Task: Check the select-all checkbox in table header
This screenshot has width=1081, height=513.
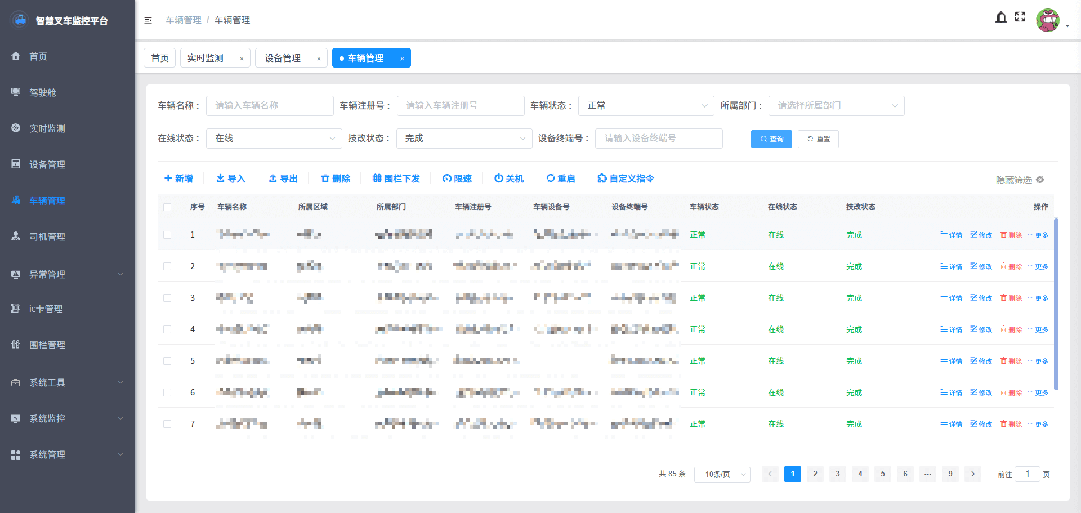Action: (167, 207)
